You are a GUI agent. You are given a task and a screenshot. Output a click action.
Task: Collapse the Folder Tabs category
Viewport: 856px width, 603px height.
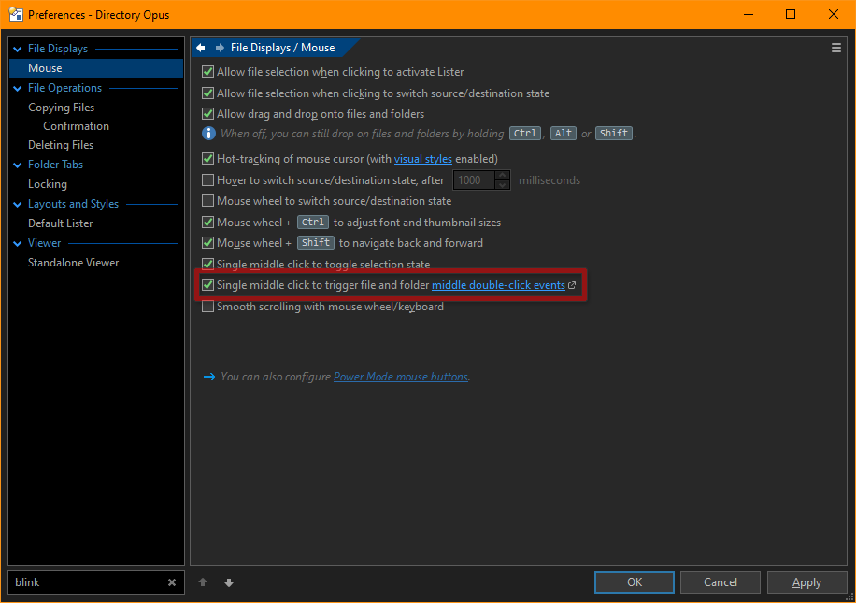pos(18,165)
